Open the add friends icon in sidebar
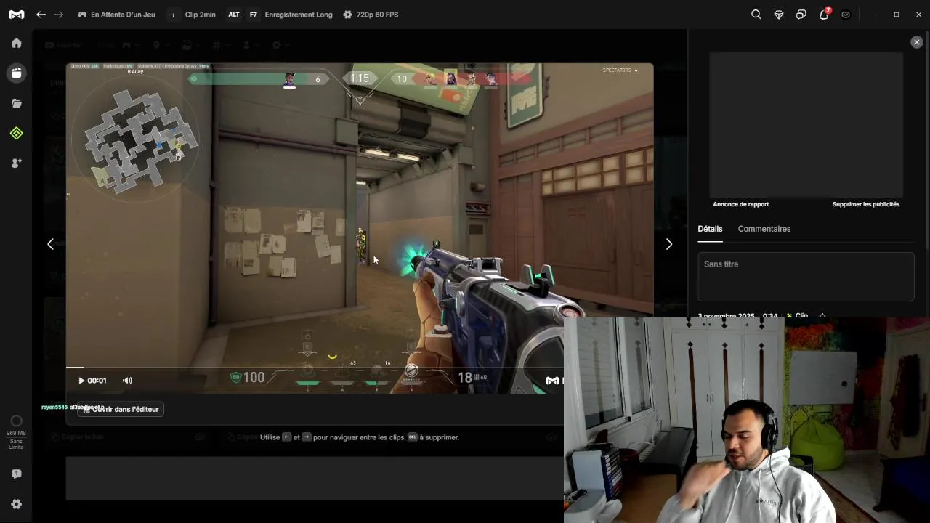Image resolution: width=930 pixels, height=523 pixels. pyautogui.click(x=16, y=163)
